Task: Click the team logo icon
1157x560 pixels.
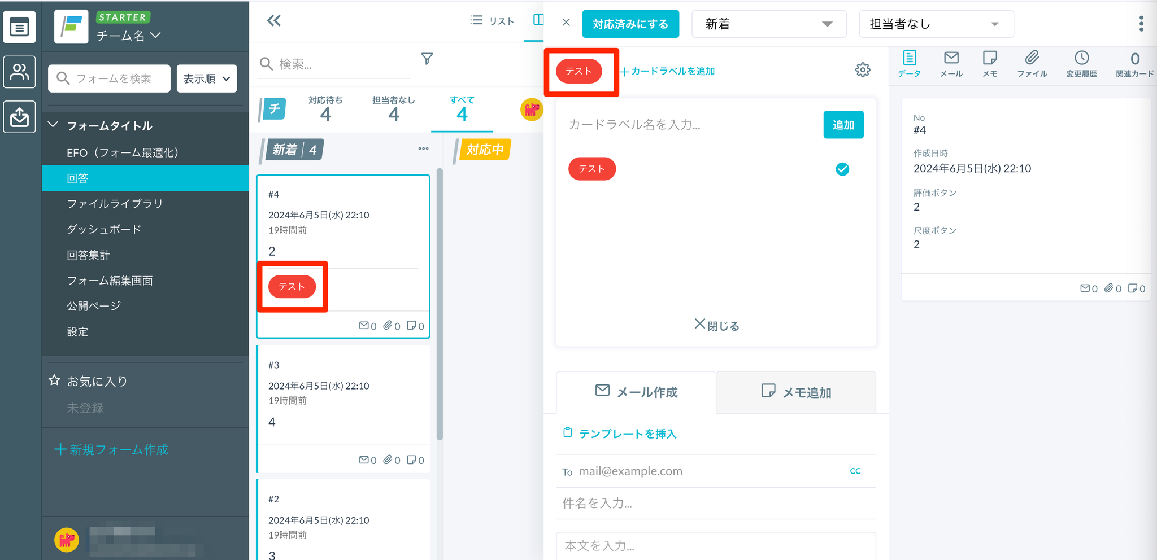Action: pyautogui.click(x=71, y=27)
